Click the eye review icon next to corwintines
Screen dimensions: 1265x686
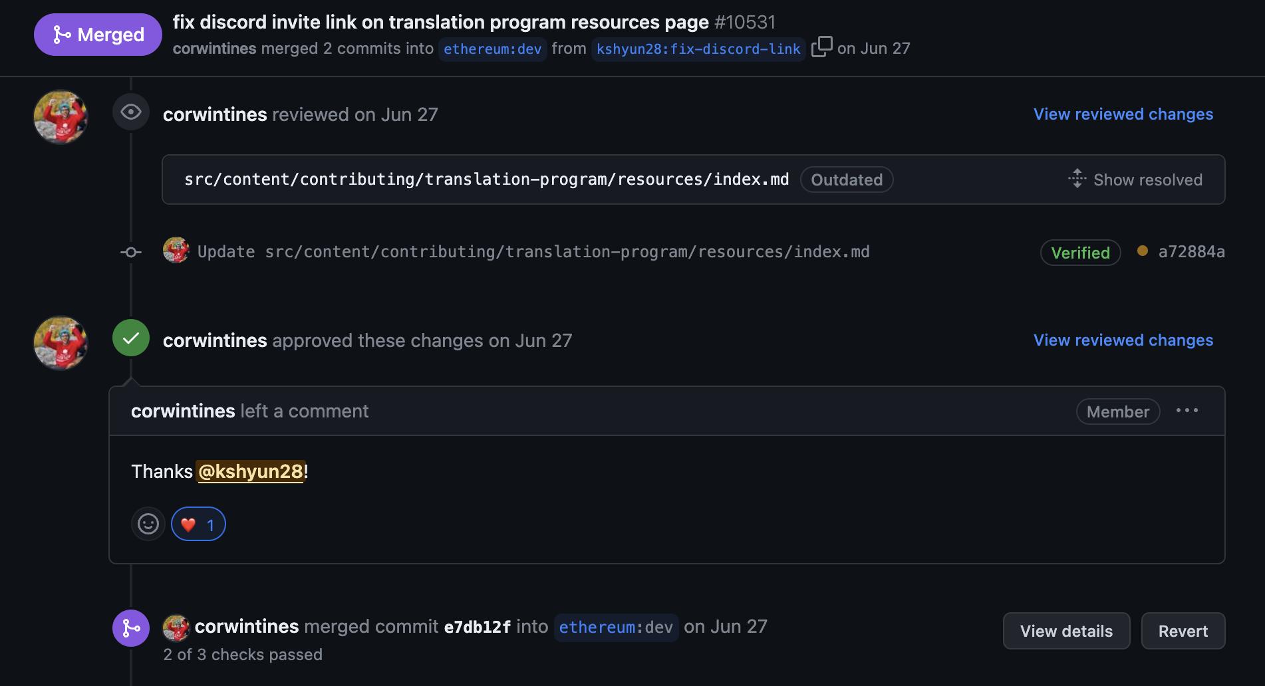point(130,112)
